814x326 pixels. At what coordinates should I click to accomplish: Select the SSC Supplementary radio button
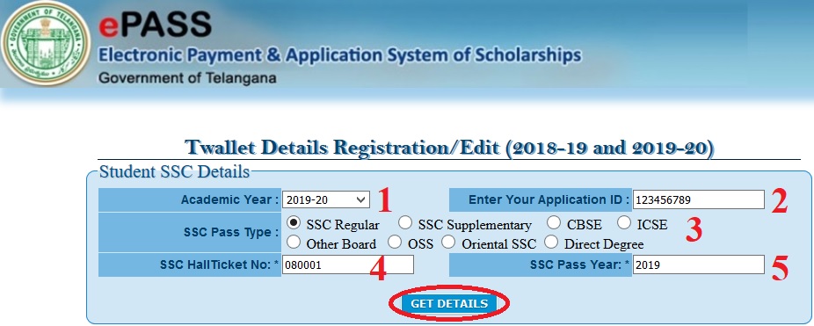point(405,223)
